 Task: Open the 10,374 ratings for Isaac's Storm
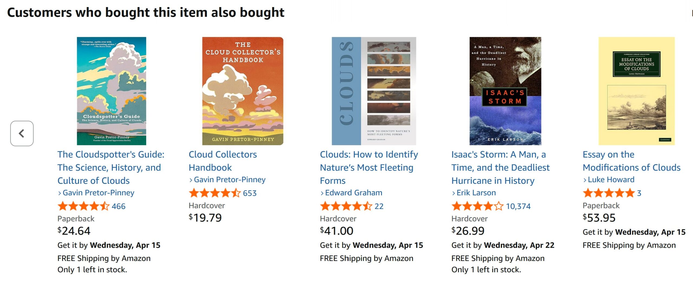(x=518, y=206)
